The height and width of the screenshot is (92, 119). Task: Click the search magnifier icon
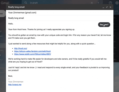26,3
